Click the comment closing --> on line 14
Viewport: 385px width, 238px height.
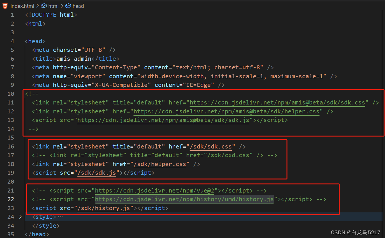pos(34,129)
